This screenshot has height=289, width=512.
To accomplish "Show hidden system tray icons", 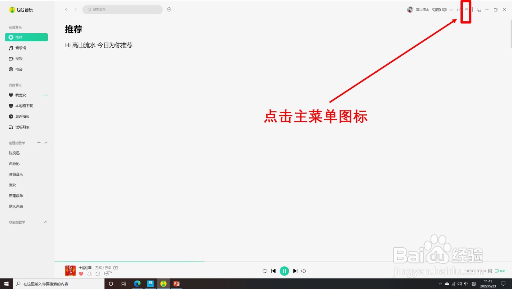I will point(440,284).
